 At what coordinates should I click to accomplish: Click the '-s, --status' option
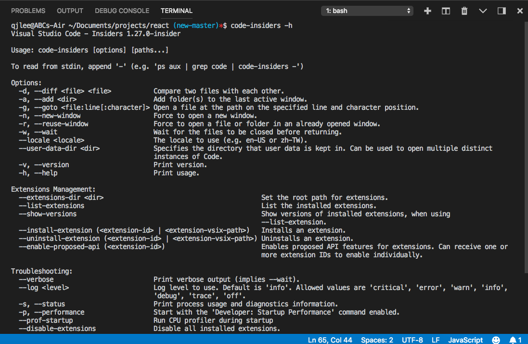tap(42, 304)
